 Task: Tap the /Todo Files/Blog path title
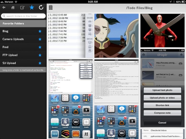139,8
